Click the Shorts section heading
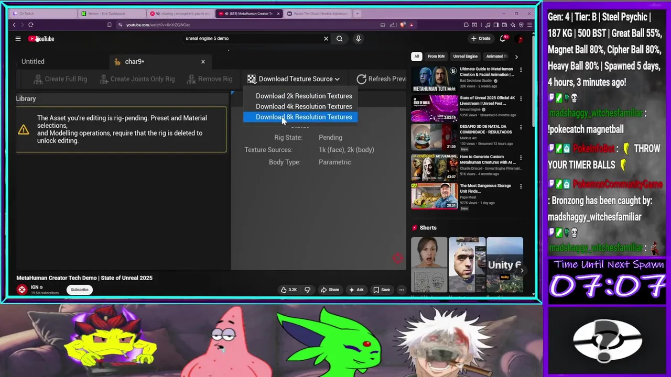Image resolution: width=671 pixels, height=377 pixels. click(x=428, y=228)
